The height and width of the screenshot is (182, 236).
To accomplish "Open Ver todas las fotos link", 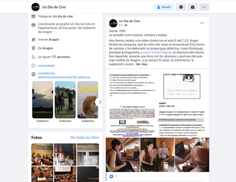I will 85,137.
